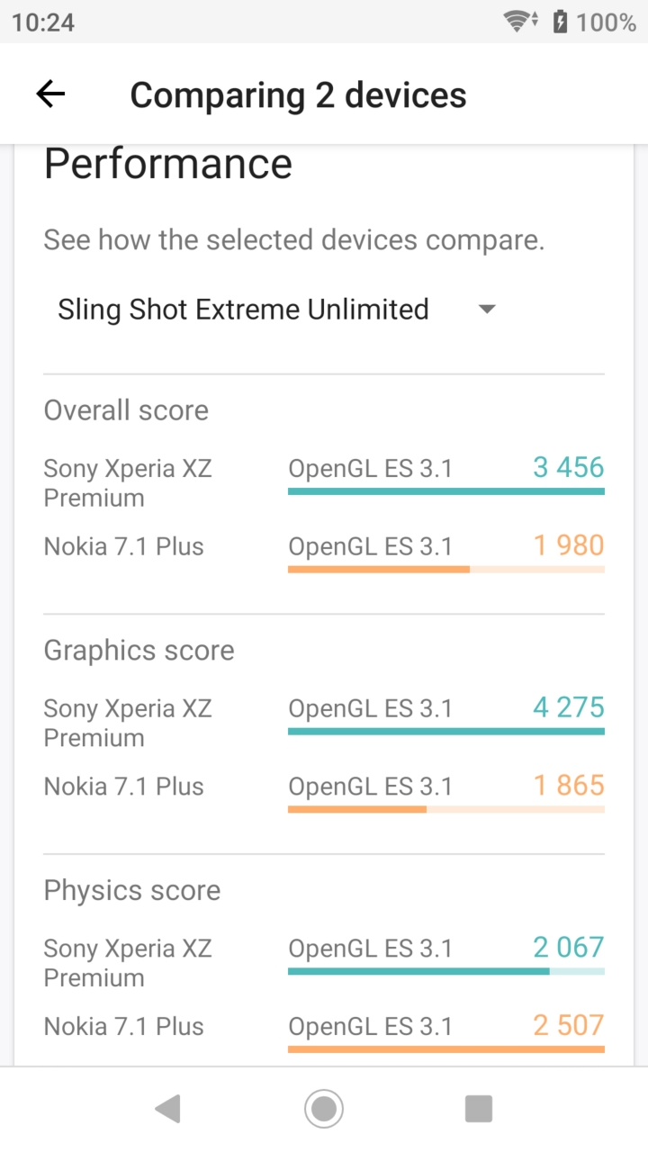Tap the 2 067 physics score value
Viewport: 648px width, 1152px height.
[x=568, y=947]
